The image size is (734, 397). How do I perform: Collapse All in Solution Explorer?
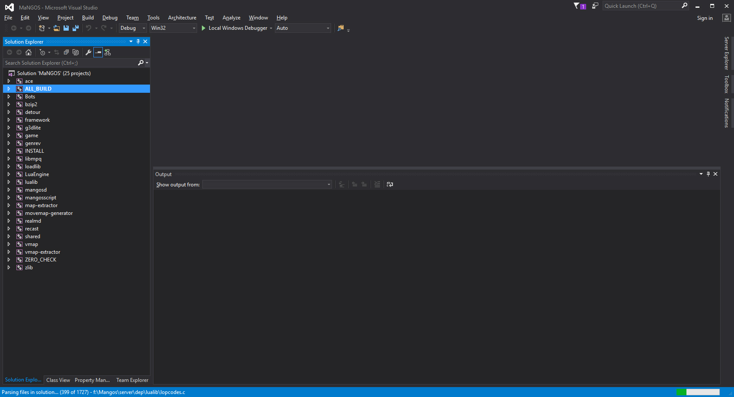pos(66,52)
